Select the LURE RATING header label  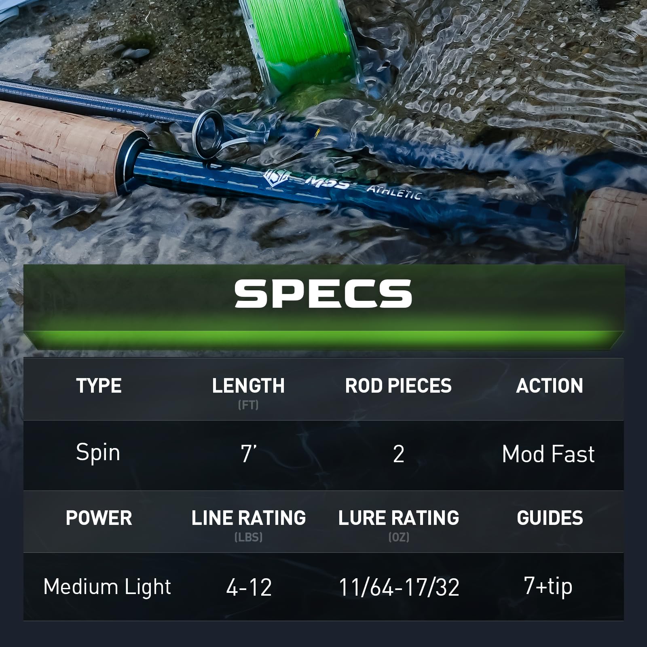pyautogui.click(x=399, y=518)
